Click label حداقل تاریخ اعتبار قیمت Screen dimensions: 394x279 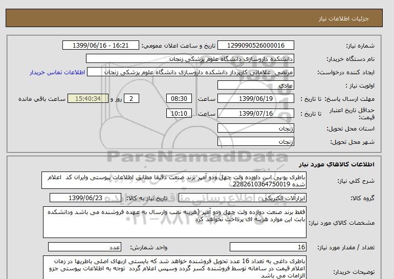point(352,114)
